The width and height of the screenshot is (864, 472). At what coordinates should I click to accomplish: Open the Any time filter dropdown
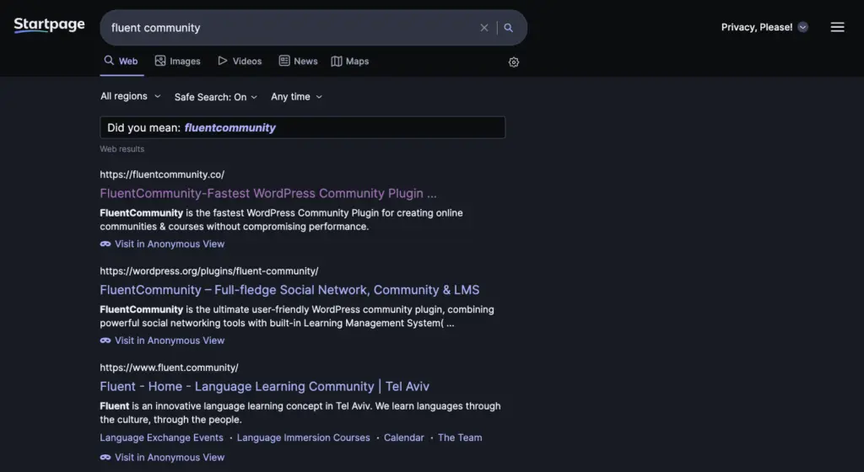point(296,97)
